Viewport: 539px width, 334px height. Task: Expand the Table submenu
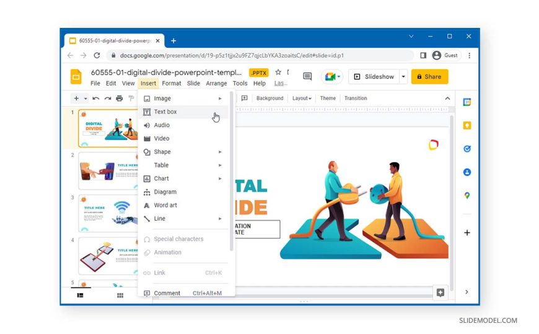tap(220, 165)
